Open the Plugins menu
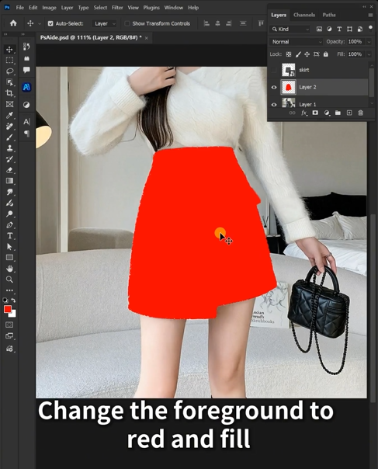Image resolution: width=378 pixels, height=469 pixels. pyautogui.click(x=151, y=8)
